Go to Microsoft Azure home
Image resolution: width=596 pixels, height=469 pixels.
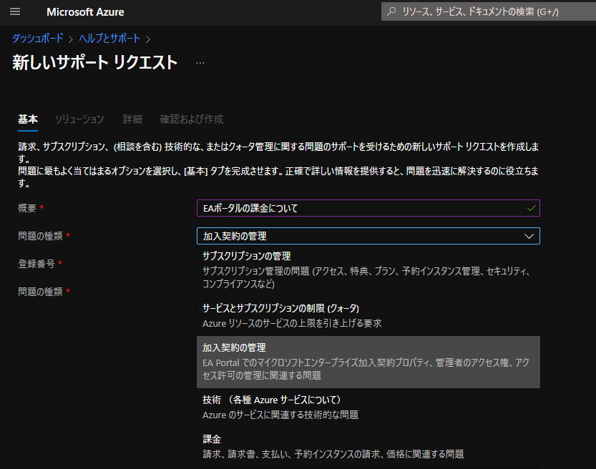point(85,11)
